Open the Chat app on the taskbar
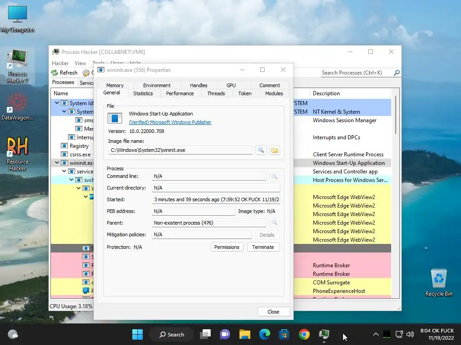Screen dimensions: 461x345 (x=225, y=334)
